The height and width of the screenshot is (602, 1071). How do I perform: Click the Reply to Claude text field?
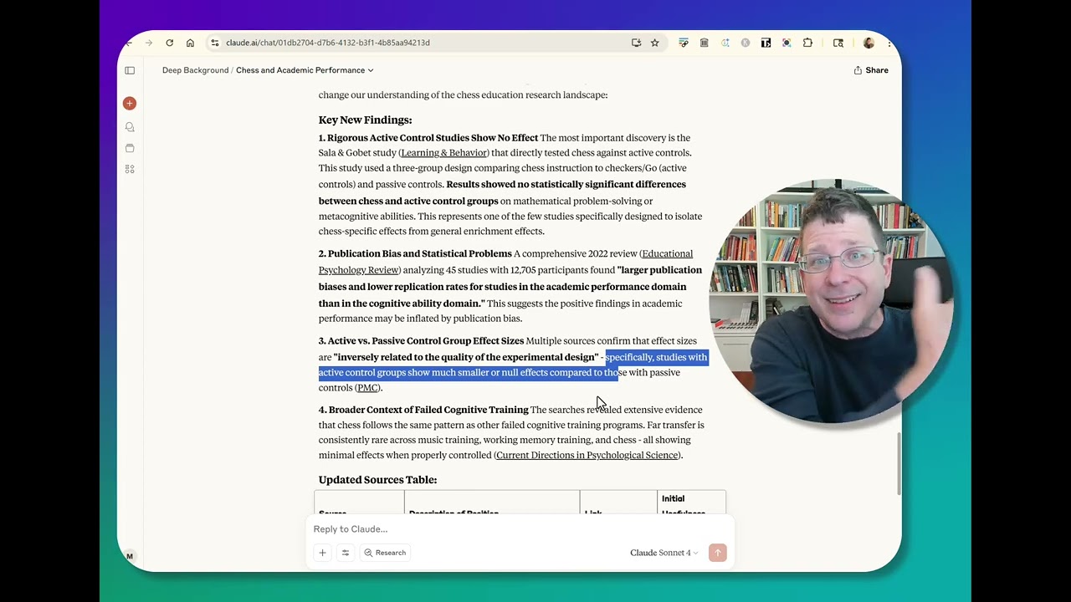[519, 529]
